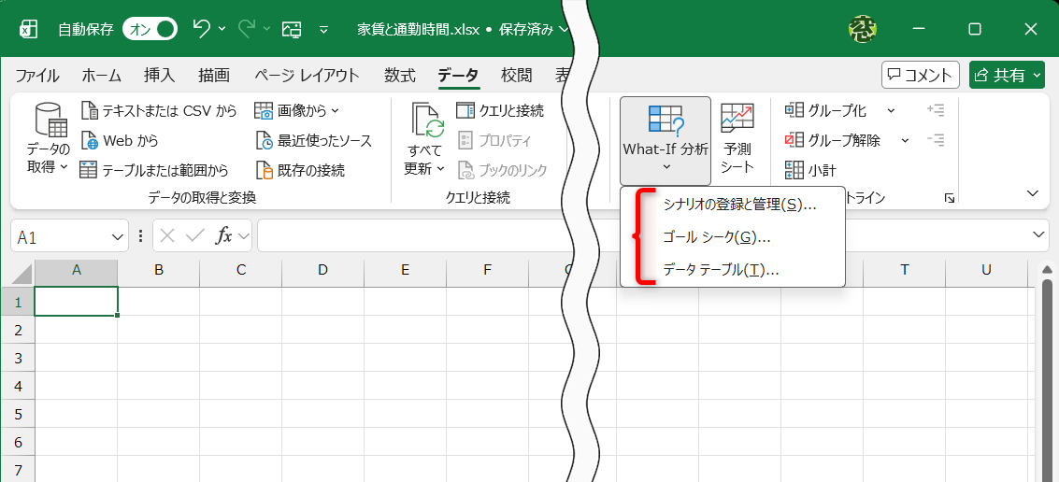Click cell A1

77,301
